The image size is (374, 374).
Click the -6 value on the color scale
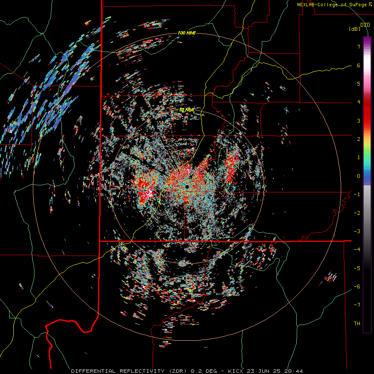(x=357, y=287)
